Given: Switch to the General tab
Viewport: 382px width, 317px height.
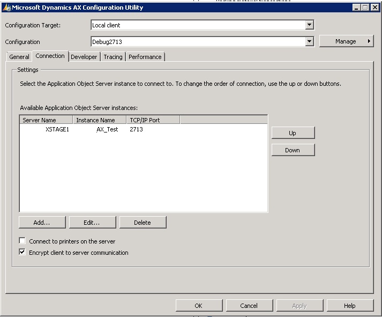Looking at the screenshot, I should tap(19, 57).
